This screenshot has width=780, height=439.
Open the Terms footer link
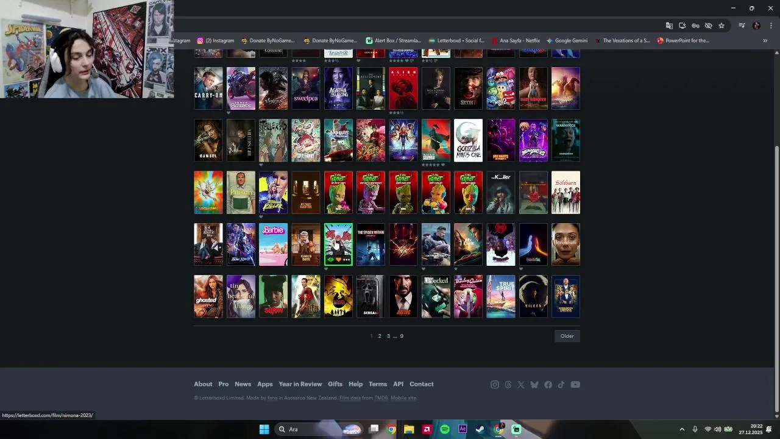(378, 384)
